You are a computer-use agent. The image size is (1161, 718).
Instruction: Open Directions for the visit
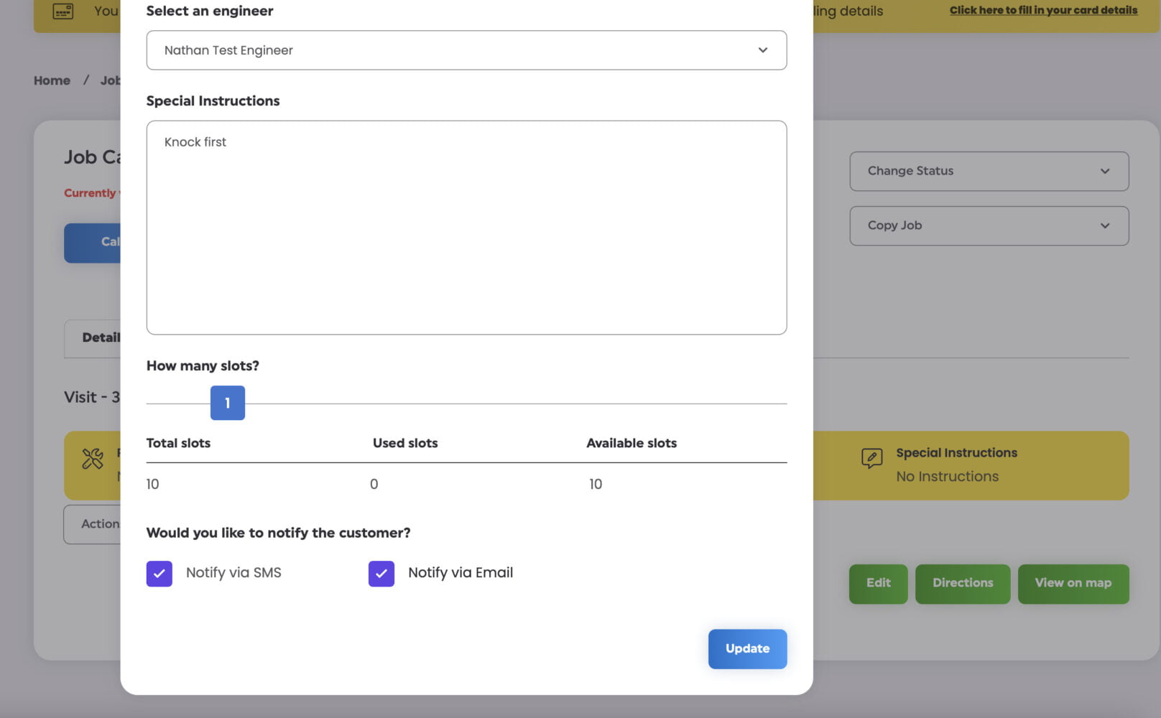(x=962, y=584)
